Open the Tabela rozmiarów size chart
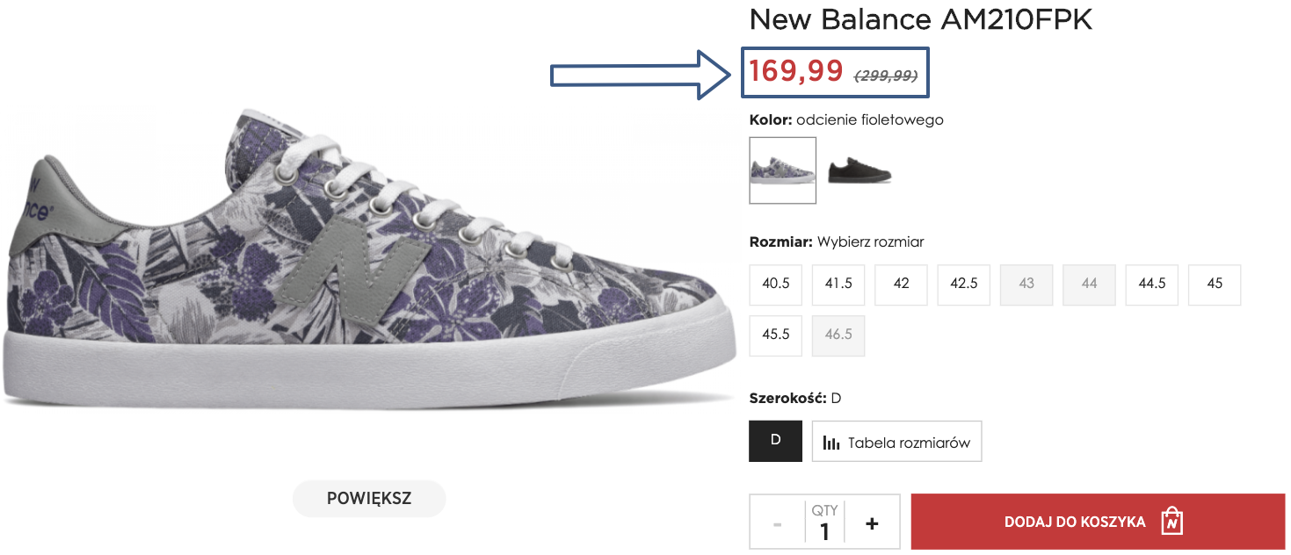This screenshot has height=555, width=1291. tap(896, 441)
